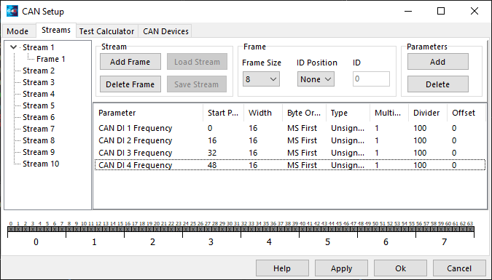Select the CAN DI 3 Frequency row
The width and height of the screenshot is (492, 280).
290,153
